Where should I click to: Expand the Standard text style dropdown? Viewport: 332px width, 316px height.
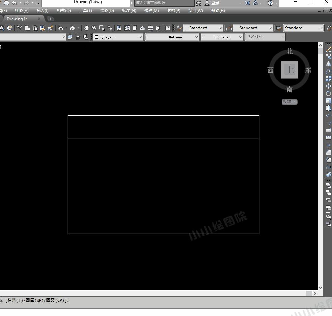(203, 28)
